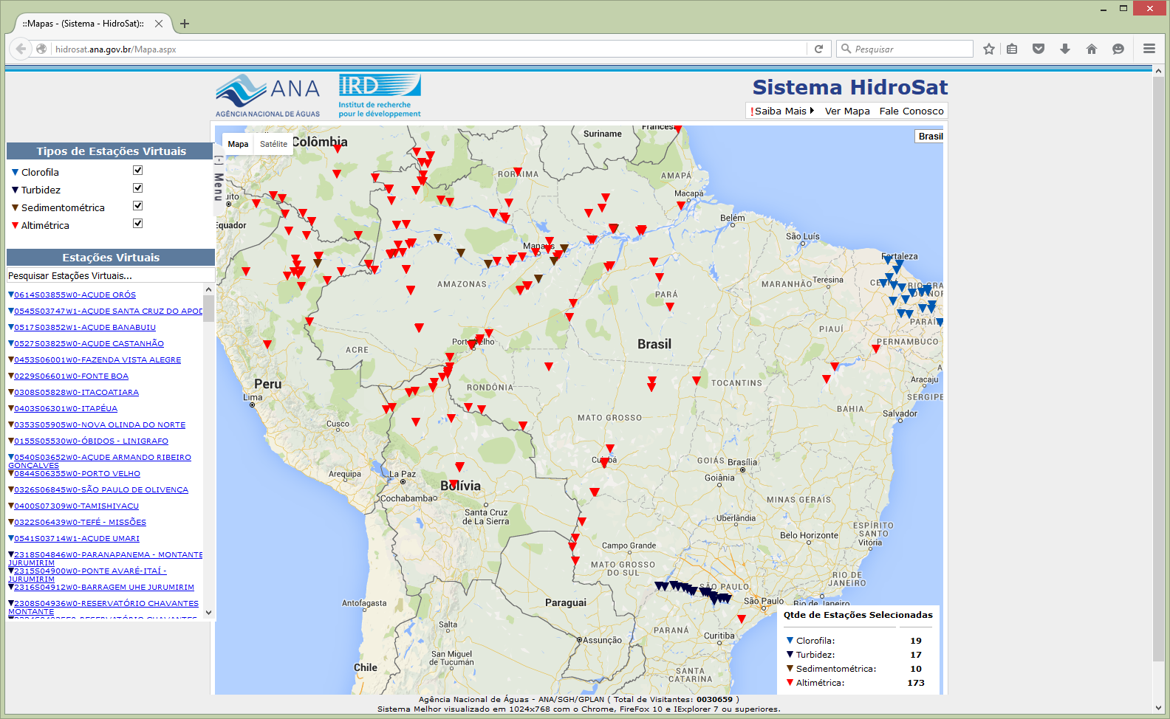This screenshot has height=719, width=1170.
Task: Click the ANA agency logo
Action: (x=267, y=95)
